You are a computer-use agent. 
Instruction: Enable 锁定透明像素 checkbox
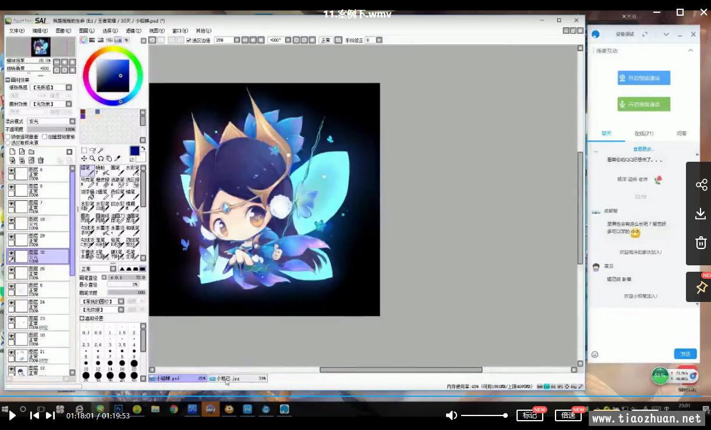coord(8,137)
